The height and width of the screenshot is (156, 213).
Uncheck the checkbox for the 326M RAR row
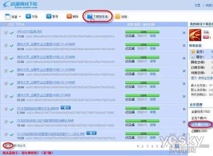[6, 71]
